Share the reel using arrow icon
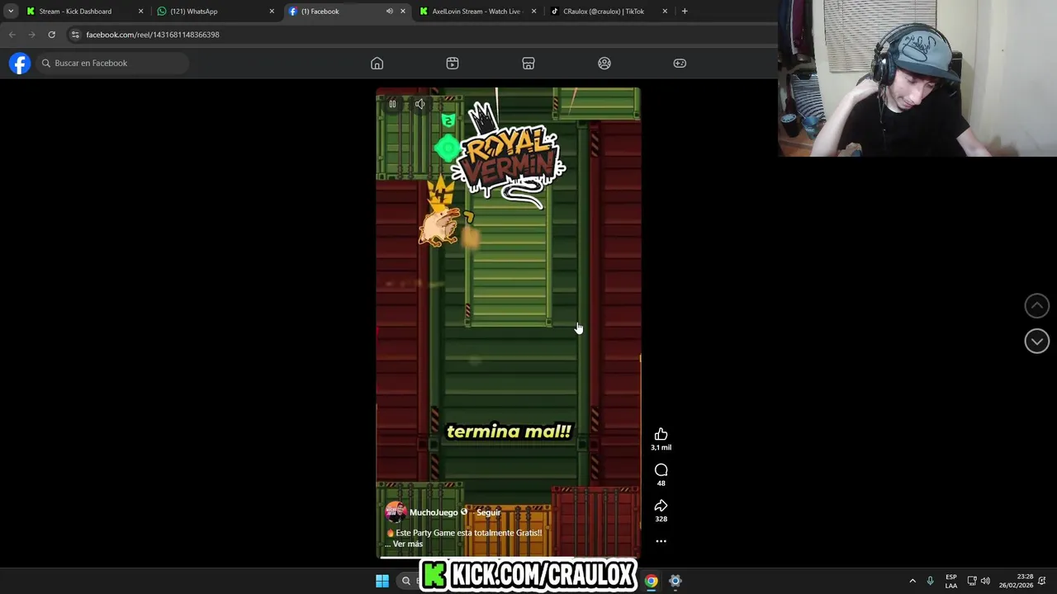The height and width of the screenshot is (594, 1057). coord(661,506)
